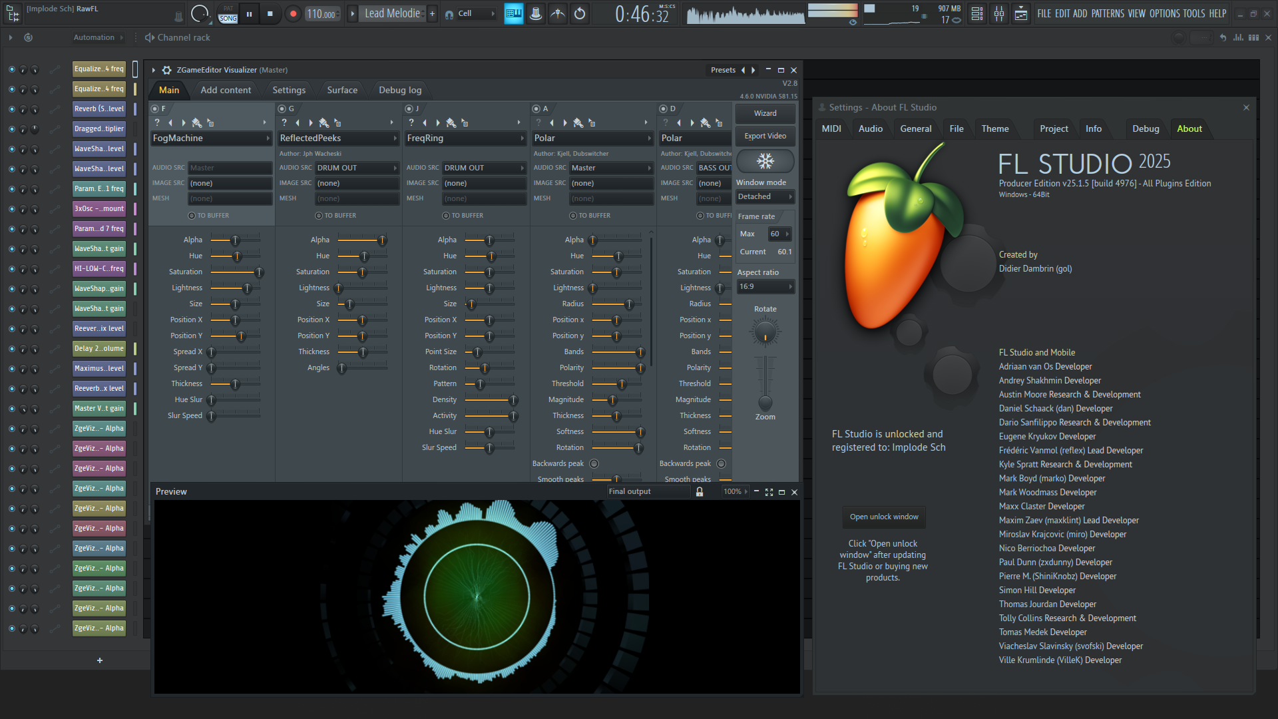
Task: Switch PAT/SONG mode toggle
Action: pos(228,13)
